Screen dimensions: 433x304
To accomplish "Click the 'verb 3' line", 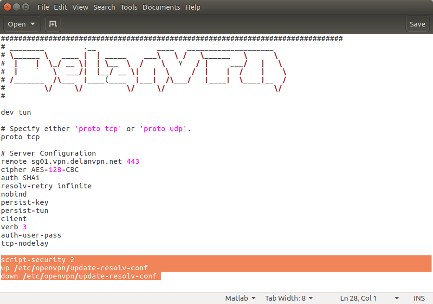I will tap(14, 227).
